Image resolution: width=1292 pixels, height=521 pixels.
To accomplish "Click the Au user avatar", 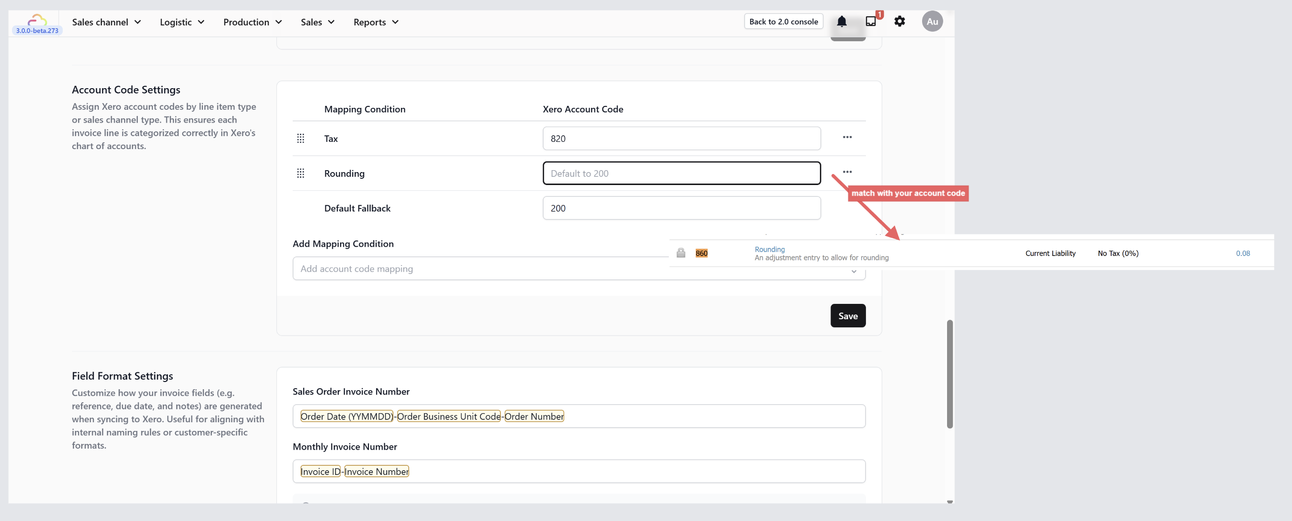I will [x=932, y=22].
